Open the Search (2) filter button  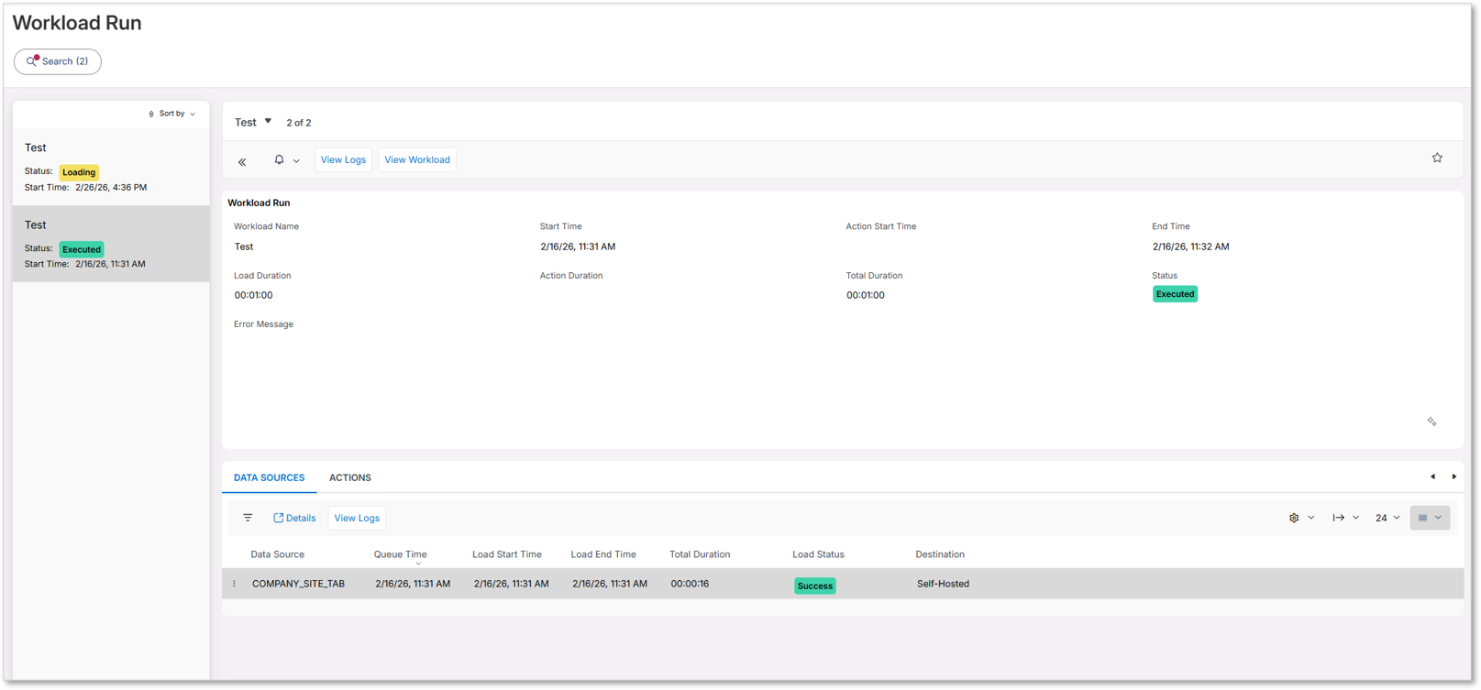58,61
